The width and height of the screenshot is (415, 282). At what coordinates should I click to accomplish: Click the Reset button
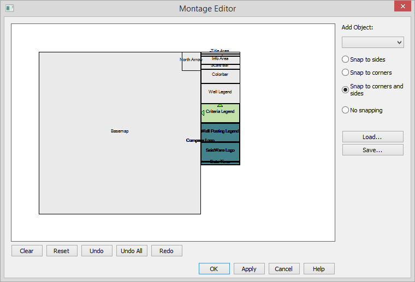click(62, 251)
